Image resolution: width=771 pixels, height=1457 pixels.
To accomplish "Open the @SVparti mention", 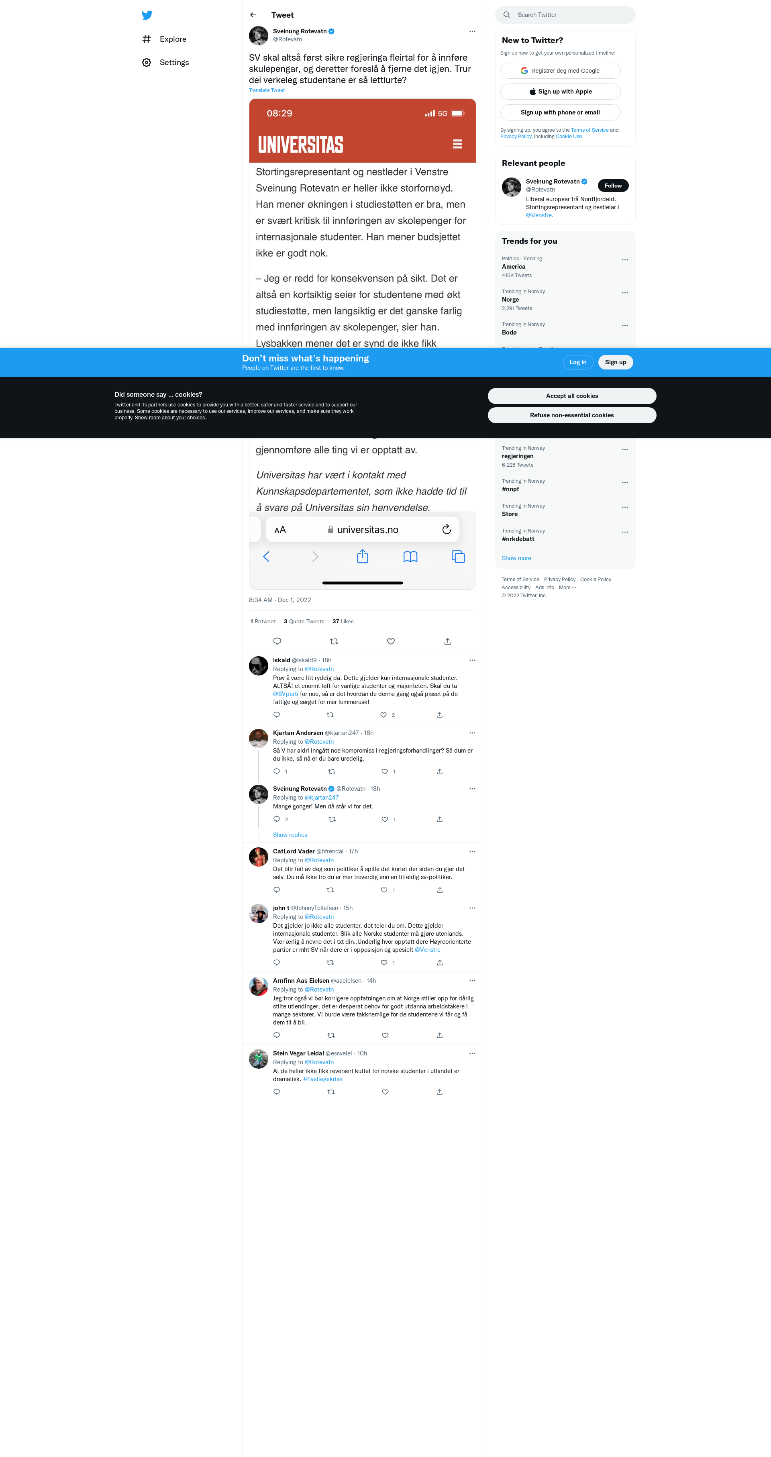I will [x=286, y=694].
